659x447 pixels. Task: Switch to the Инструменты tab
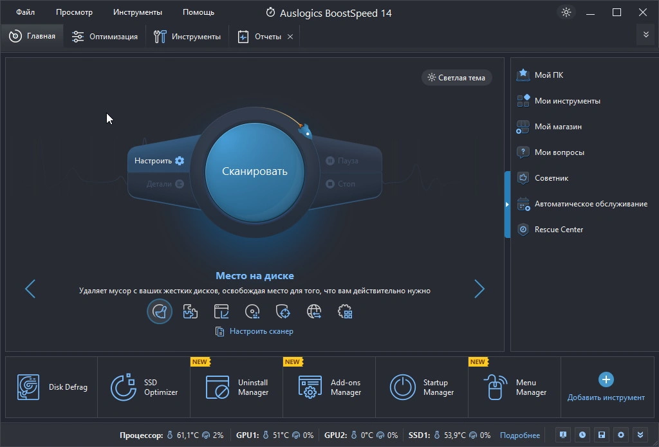(x=187, y=37)
